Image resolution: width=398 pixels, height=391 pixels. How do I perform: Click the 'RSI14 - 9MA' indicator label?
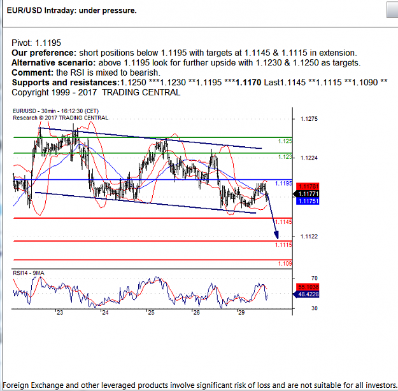click(x=29, y=273)
